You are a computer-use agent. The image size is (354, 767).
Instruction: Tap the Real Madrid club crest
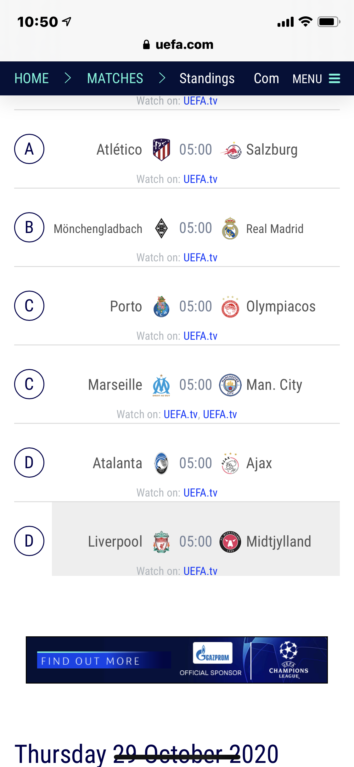(x=230, y=228)
